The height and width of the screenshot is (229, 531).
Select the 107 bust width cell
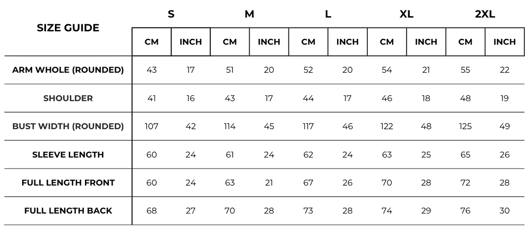152,126
